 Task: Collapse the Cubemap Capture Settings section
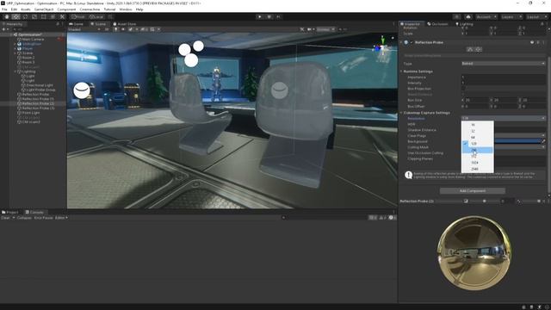[x=402, y=113]
